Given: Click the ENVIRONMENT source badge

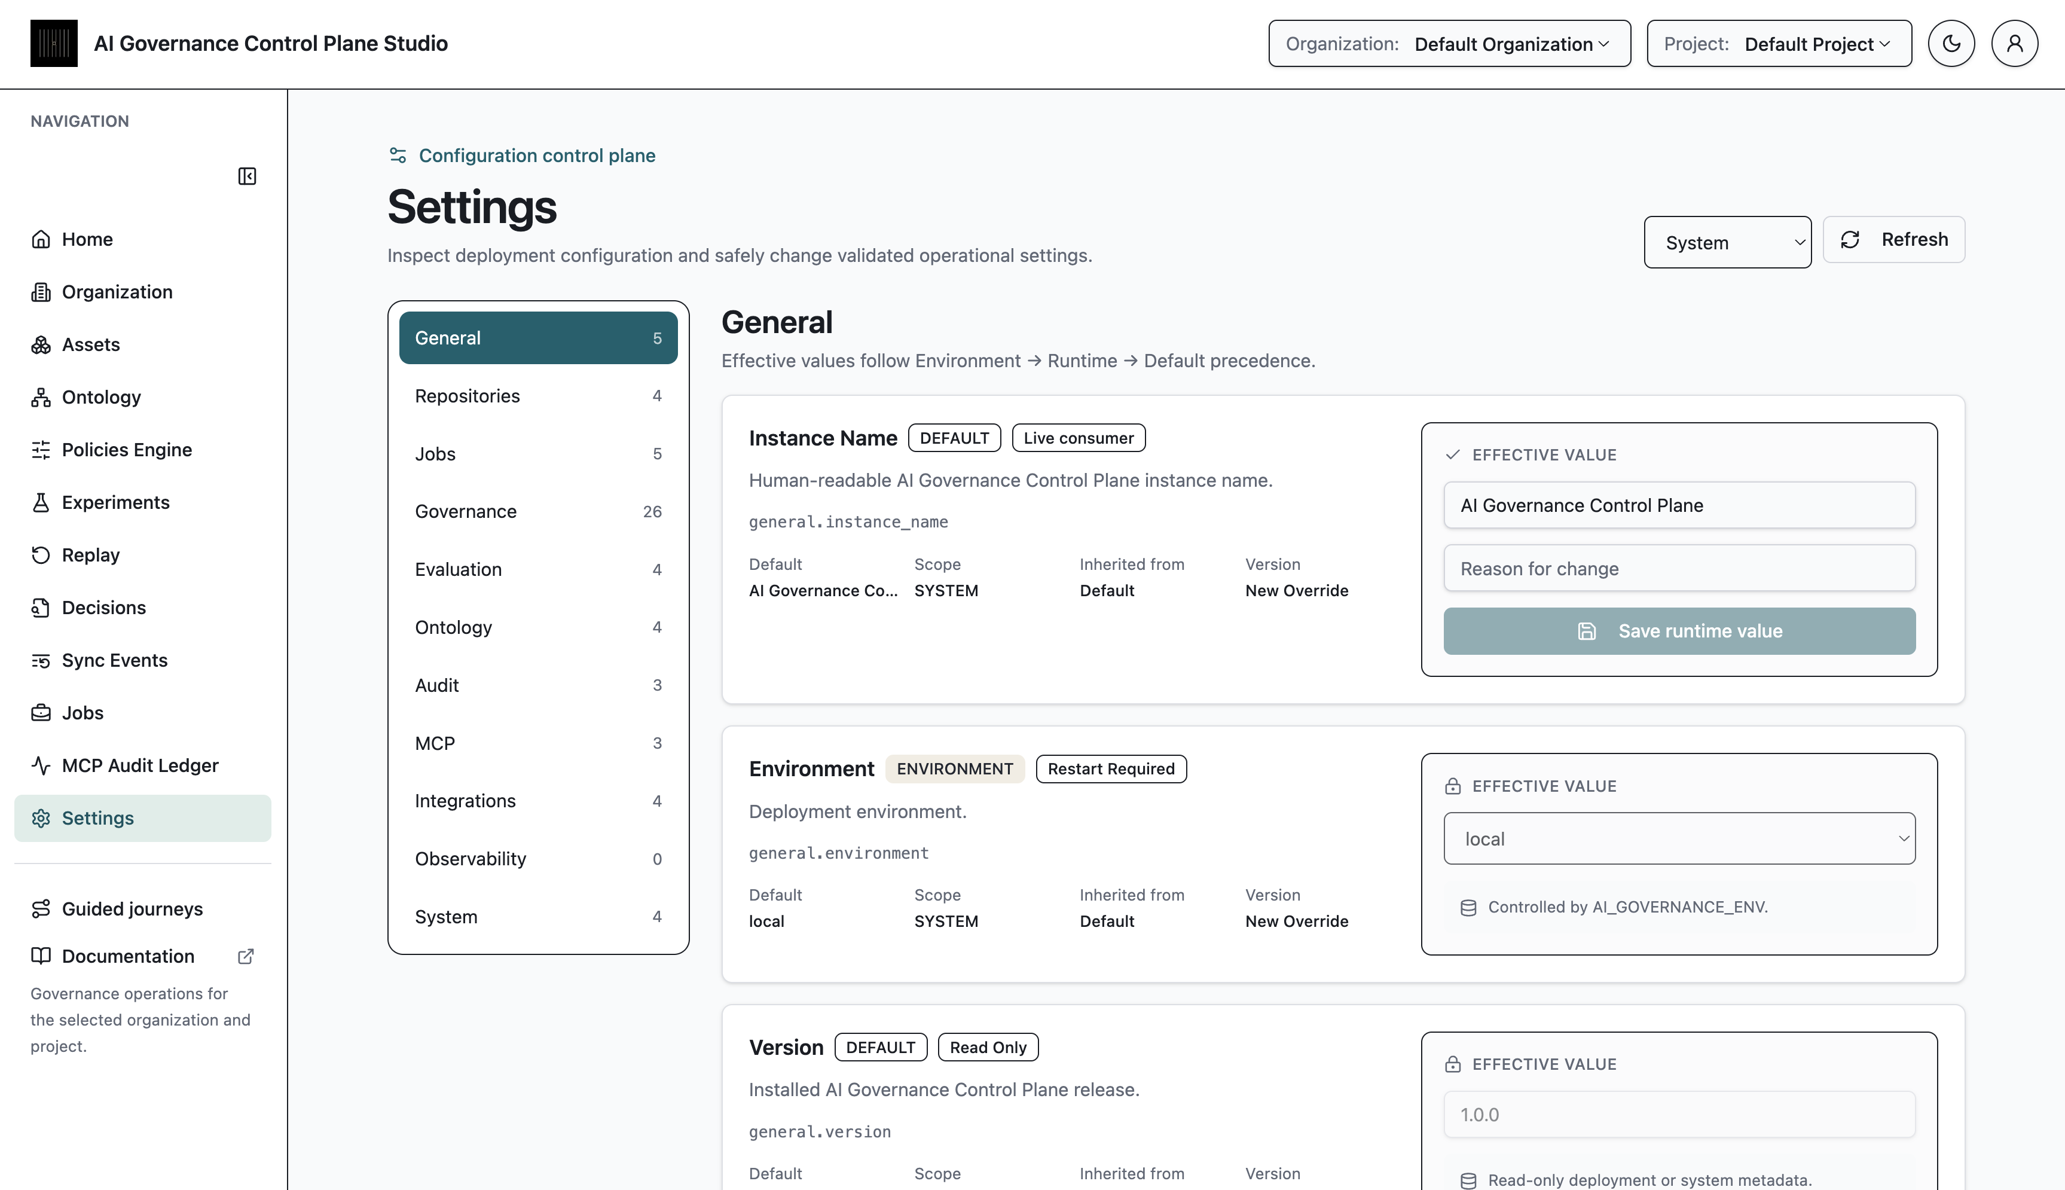Looking at the screenshot, I should [x=955, y=769].
